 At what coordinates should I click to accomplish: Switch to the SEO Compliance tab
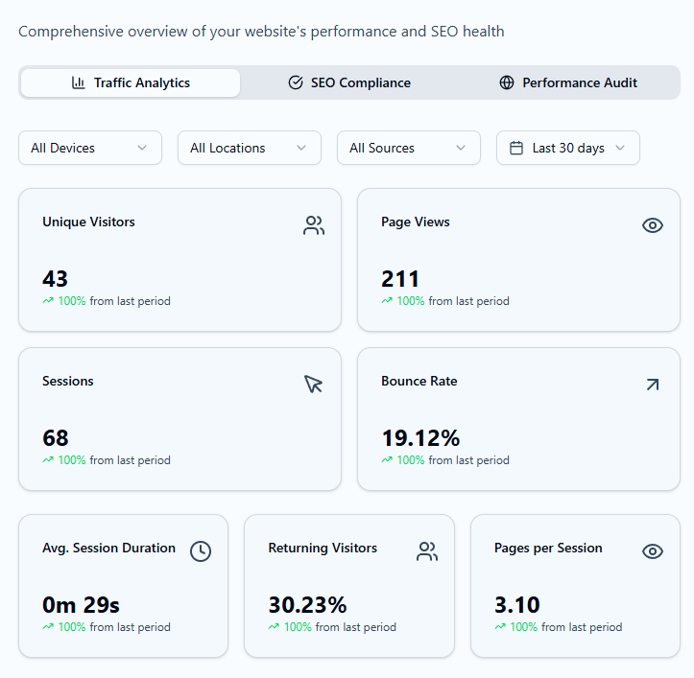coord(350,82)
